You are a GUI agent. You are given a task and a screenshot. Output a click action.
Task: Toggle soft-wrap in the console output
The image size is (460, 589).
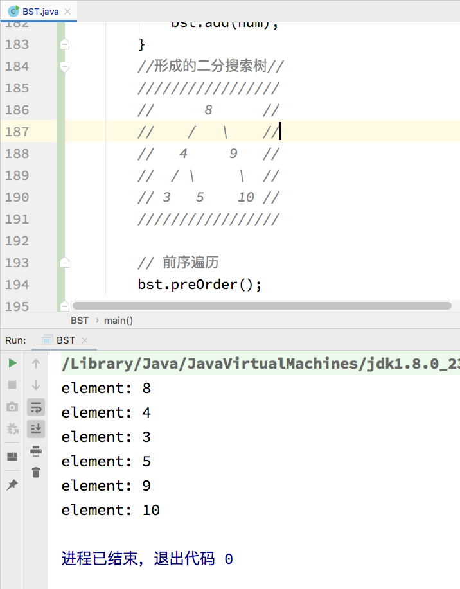tap(36, 407)
